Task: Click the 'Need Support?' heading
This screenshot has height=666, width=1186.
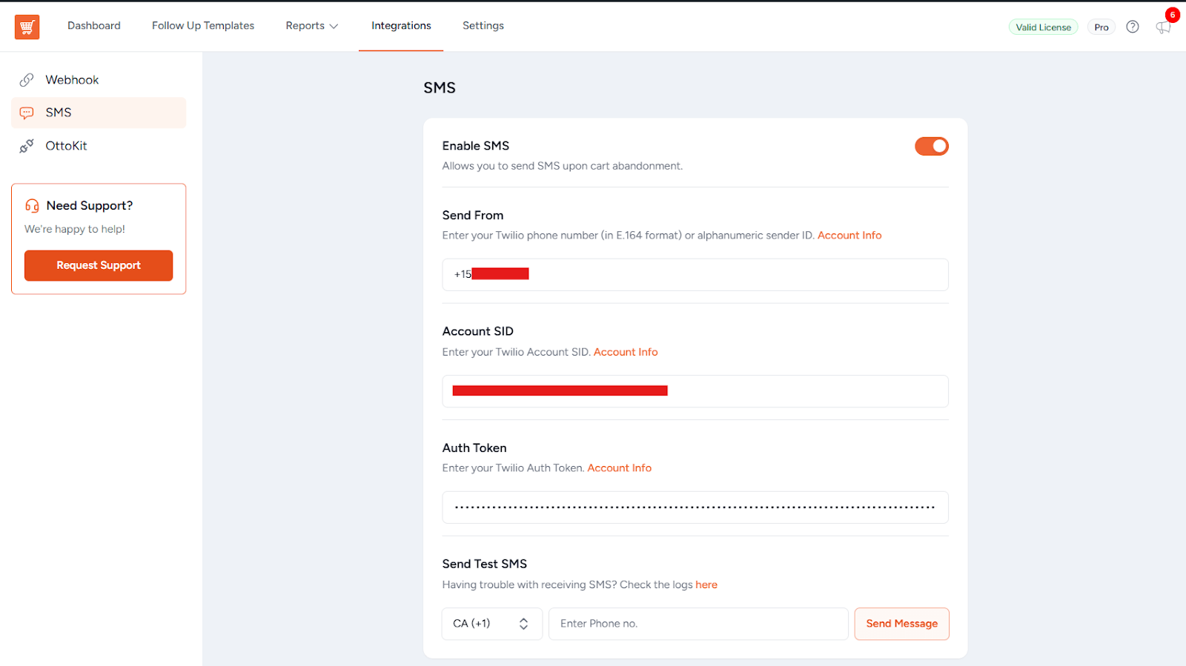Action: pyautogui.click(x=90, y=206)
